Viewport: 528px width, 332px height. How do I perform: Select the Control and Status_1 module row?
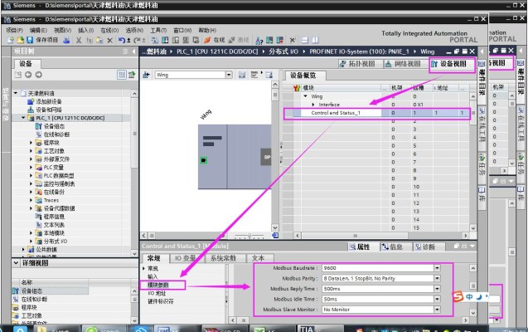coord(336,112)
